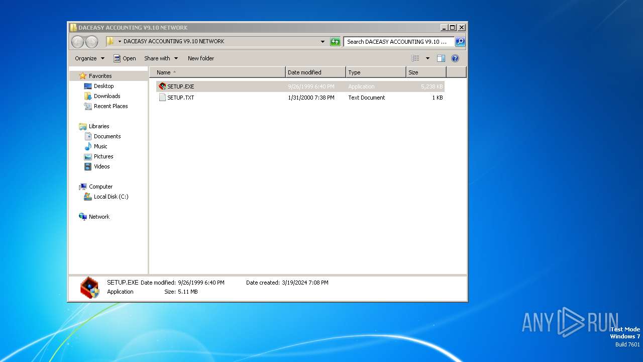The height and width of the screenshot is (362, 643).
Task: Minimize the Explorer window
Action: (x=444, y=28)
